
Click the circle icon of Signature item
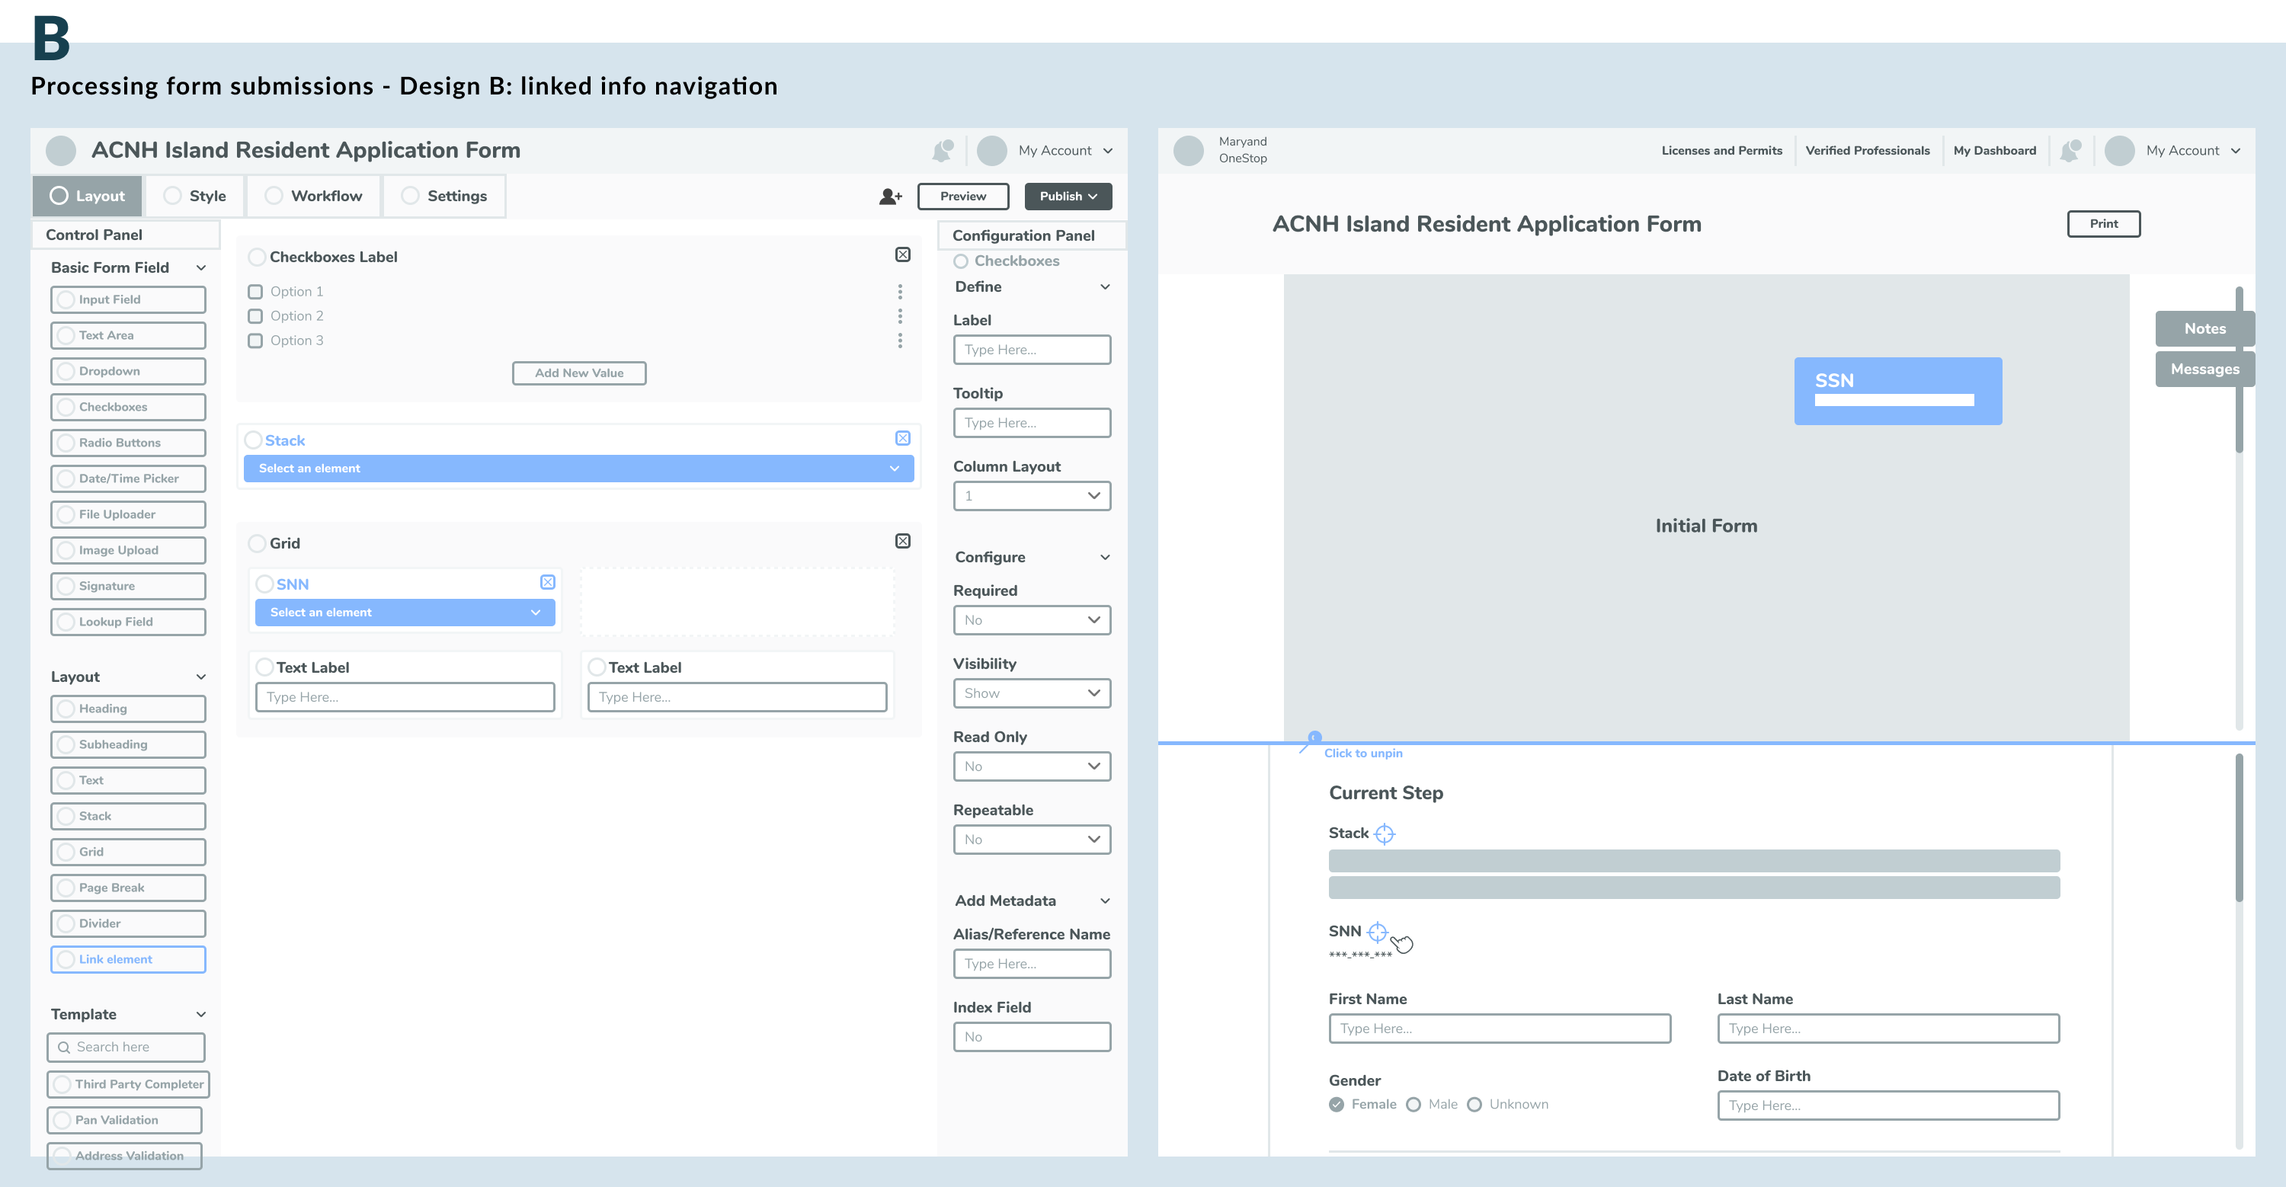[66, 587]
